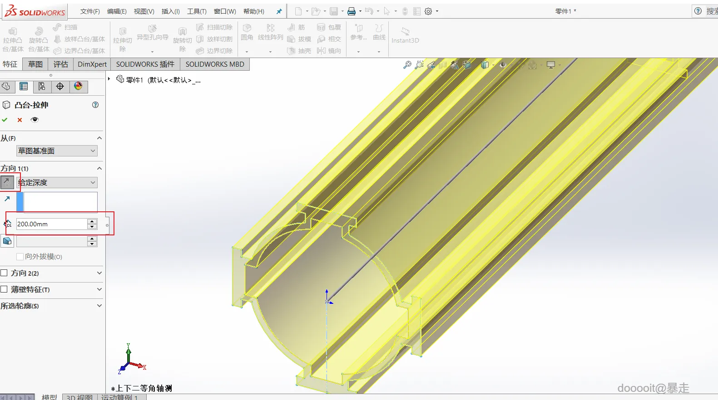Switch to the 3D 视图 bottom tab
This screenshot has width=718, height=400.
(79, 397)
